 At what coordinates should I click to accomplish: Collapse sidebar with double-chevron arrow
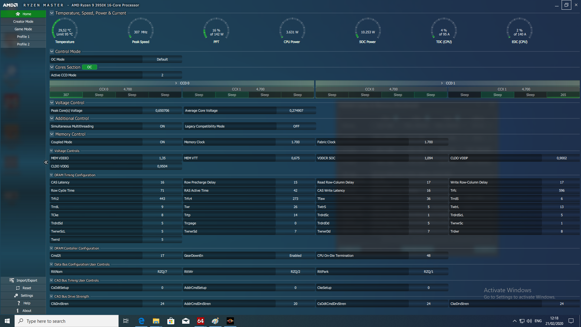click(x=46, y=162)
